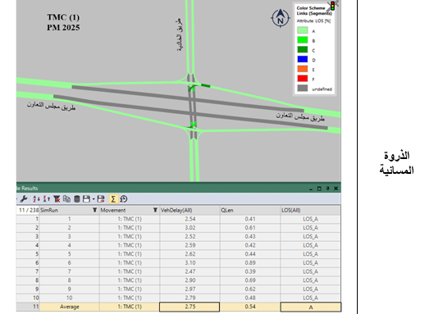
Task: Click the bright green LOS B legend swatch
Action: 302,40
